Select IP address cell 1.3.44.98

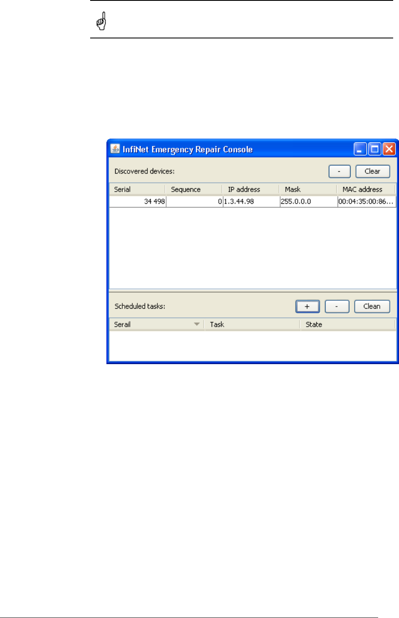[x=252, y=202]
